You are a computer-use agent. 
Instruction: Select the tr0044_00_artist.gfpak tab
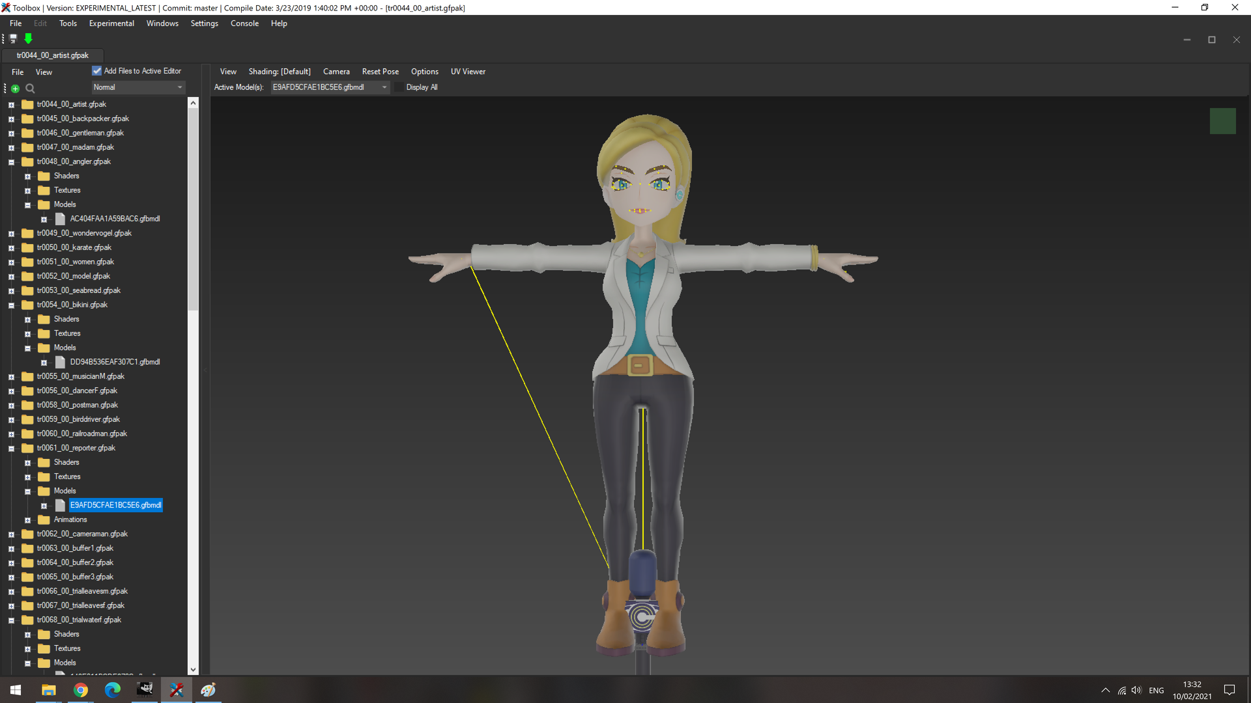click(x=53, y=55)
